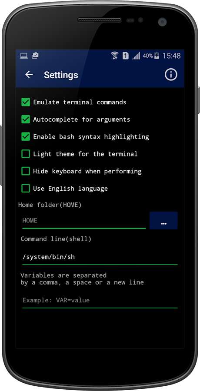
Task: Focus the HOME folder input field
Action: click(x=84, y=221)
